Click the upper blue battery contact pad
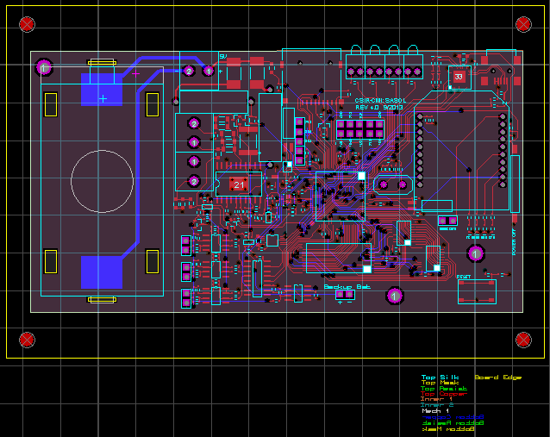Screen dimensions: 550x437 (103, 91)
